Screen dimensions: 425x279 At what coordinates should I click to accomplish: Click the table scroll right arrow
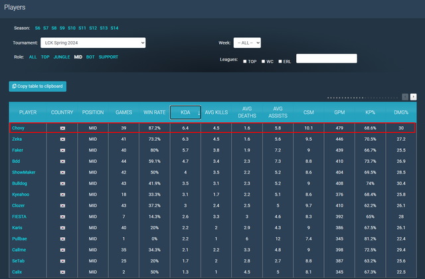coord(413,97)
